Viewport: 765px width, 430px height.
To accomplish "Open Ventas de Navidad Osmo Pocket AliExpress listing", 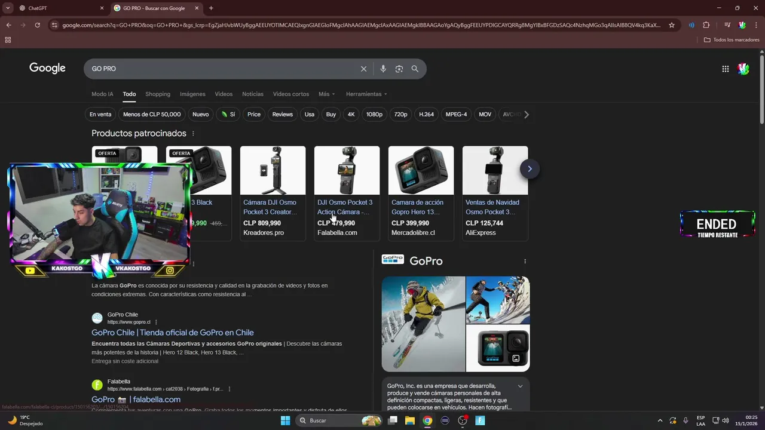I will click(x=495, y=193).
